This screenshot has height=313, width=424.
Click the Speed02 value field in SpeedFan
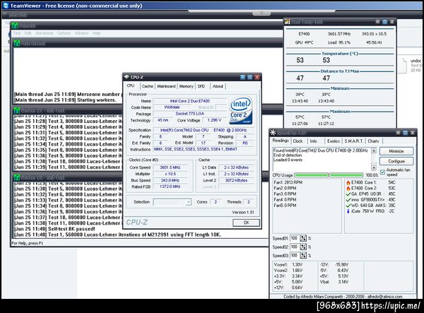pyautogui.click(x=295, y=247)
